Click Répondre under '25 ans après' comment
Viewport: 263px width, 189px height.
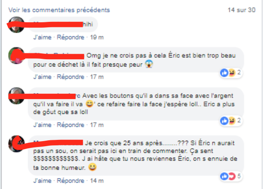click(x=71, y=181)
